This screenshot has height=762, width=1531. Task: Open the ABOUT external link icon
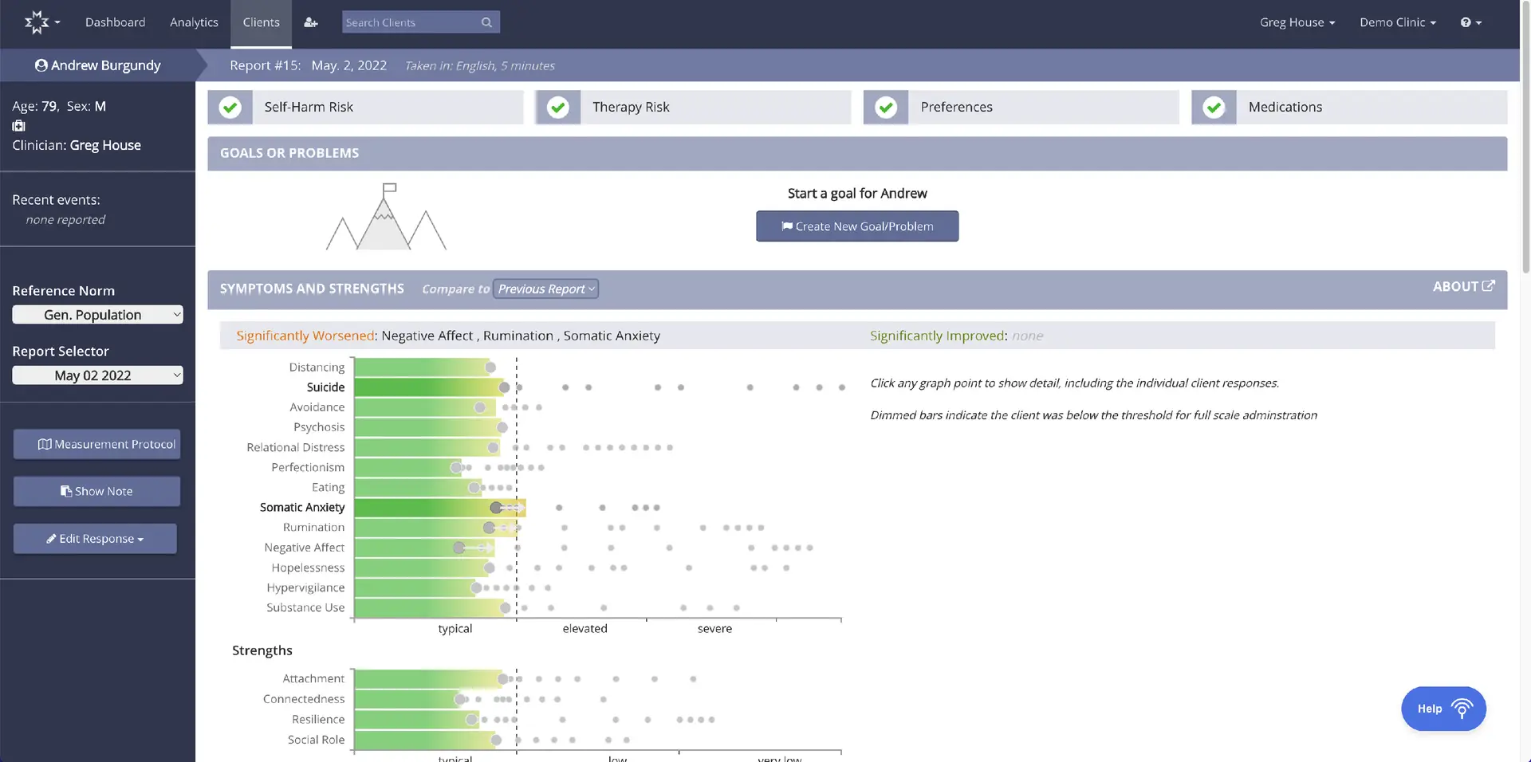point(1490,285)
